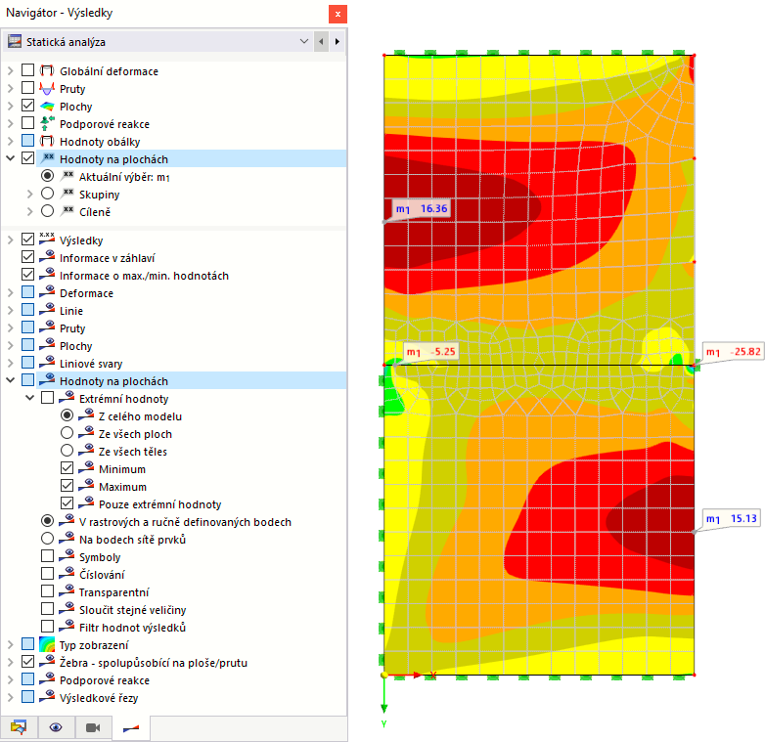This screenshot has width=765, height=742.
Task: Open the Data navigator tab at the bottom
Action: coord(19,727)
